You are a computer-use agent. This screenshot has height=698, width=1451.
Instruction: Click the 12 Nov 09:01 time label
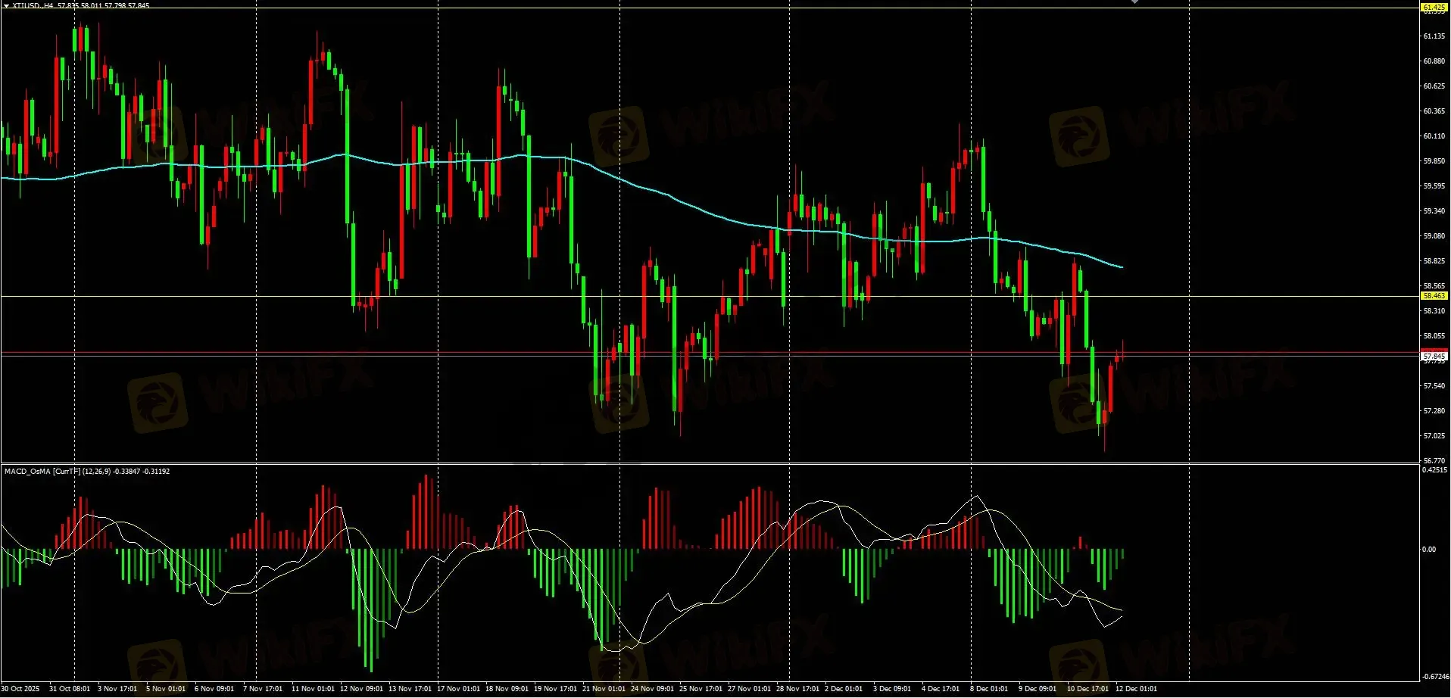coord(361,689)
